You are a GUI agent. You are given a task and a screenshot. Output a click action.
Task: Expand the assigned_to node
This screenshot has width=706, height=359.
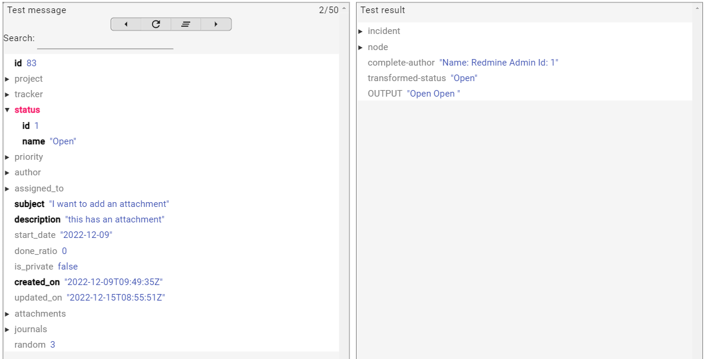(7, 188)
